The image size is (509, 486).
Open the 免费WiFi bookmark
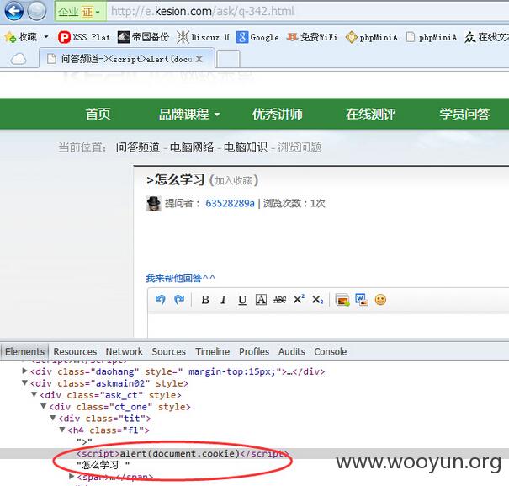[312, 37]
